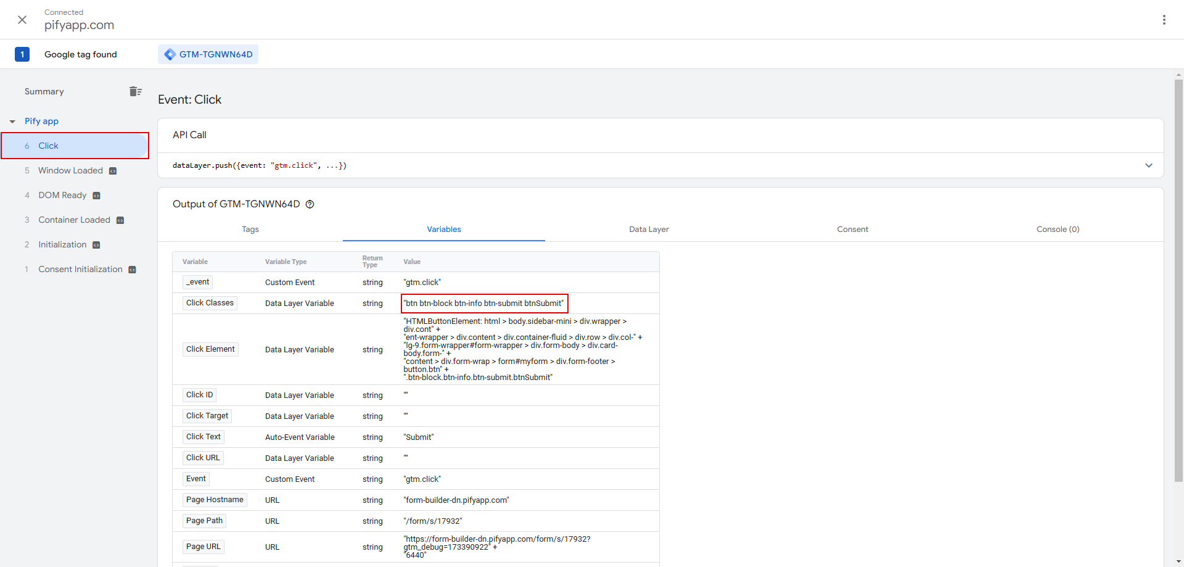Click the Click Classes value "btn btn-block btn-info btn-submit btnSubmit"
The width and height of the screenshot is (1184, 567).
pyautogui.click(x=484, y=303)
